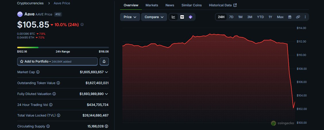
Task: Switch to line chart view icon
Action: click(x=173, y=17)
